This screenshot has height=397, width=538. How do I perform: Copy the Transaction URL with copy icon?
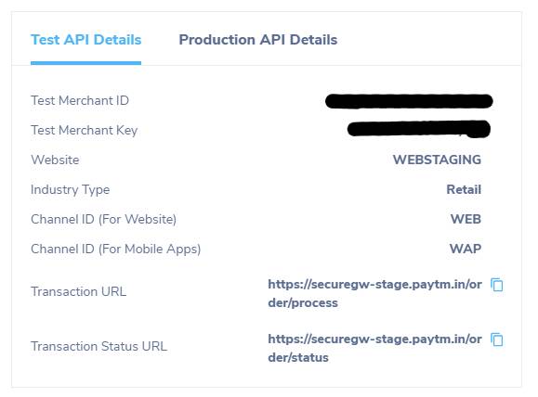click(x=496, y=285)
